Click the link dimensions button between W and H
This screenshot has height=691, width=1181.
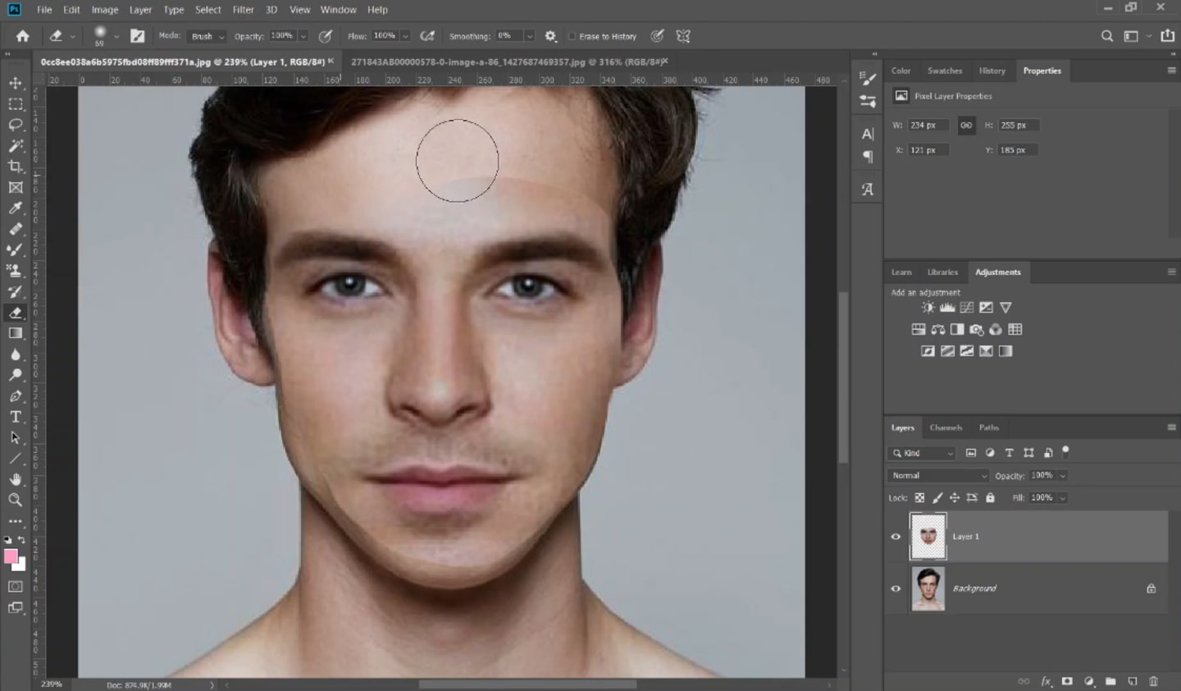coord(965,125)
